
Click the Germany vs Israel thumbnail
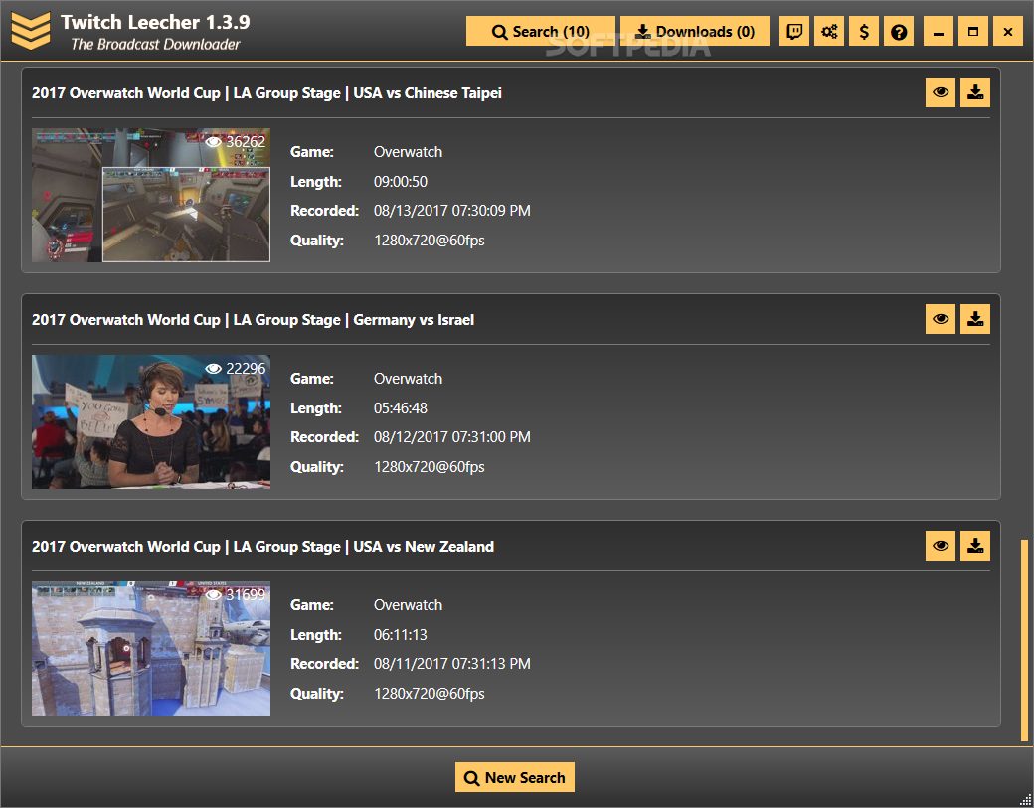point(150,422)
